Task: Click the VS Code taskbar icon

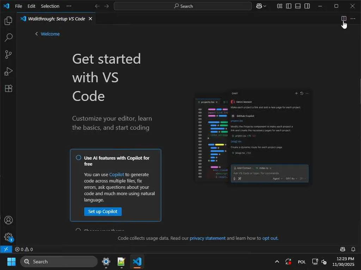Action: click(x=137, y=262)
